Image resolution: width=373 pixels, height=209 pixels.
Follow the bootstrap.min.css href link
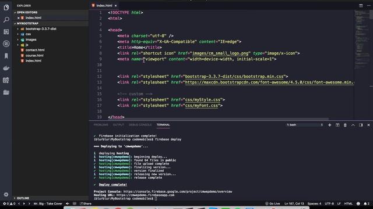234,77
